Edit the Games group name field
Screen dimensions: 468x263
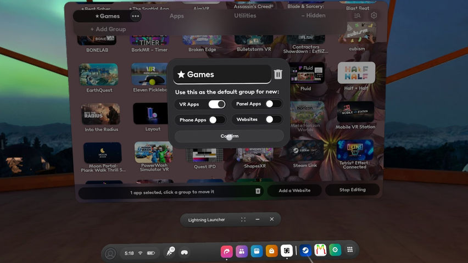(222, 74)
